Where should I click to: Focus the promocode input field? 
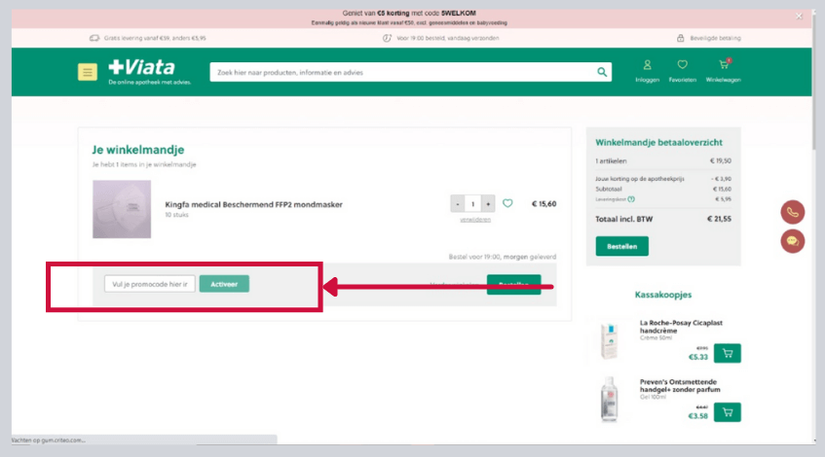[x=149, y=284]
